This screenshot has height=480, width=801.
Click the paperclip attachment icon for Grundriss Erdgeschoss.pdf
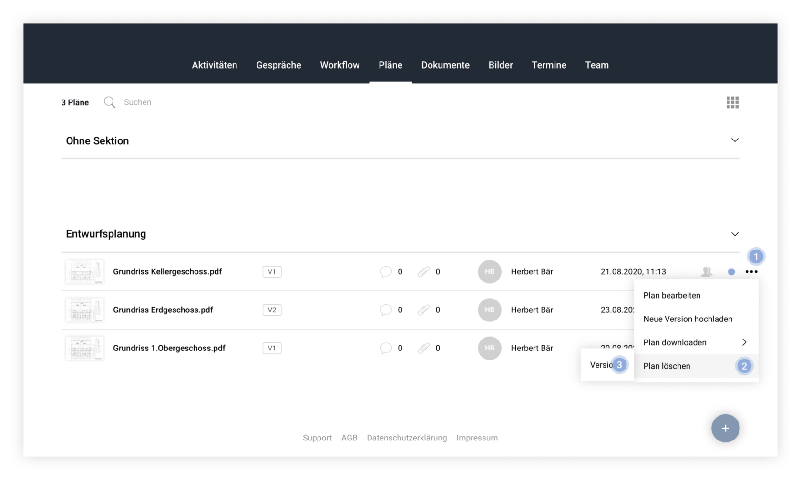click(423, 310)
